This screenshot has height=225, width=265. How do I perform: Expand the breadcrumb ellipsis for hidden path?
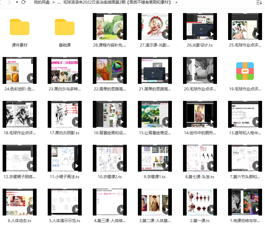[58, 3]
